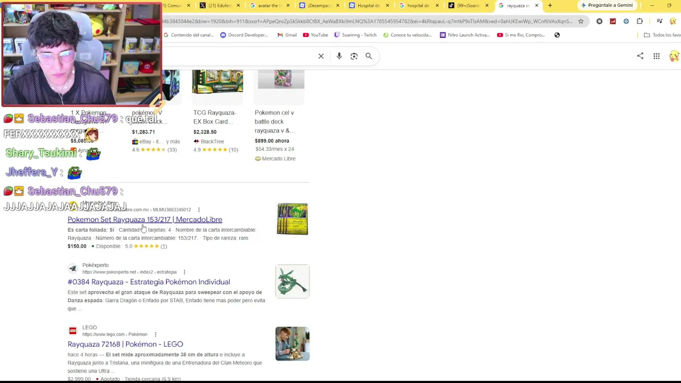Open 'Rayquaza 72168 | Pokémon - LEGO' result
The width and height of the screenshot is (681, 383).
coord(125,344)
